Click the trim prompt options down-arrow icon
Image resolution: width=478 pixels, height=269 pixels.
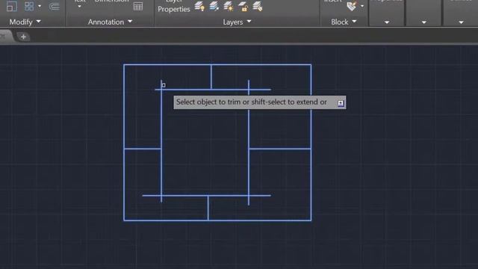pos(341,103)
